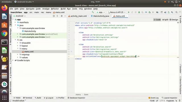Open the AVD Manager icon
The height and width of the screenshot is (102, 182).
click(x=169, y=12)
